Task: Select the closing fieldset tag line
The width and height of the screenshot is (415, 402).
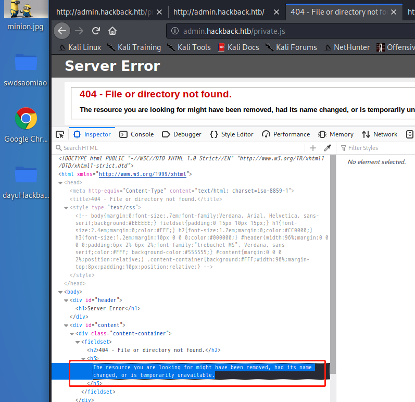Action: point(98,392)
